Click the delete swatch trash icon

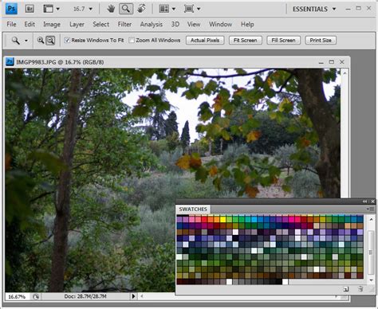(x=360, y=289)
